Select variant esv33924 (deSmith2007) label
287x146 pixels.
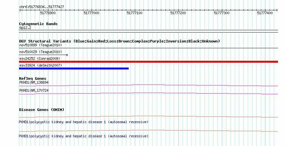[x=41, y=65]
